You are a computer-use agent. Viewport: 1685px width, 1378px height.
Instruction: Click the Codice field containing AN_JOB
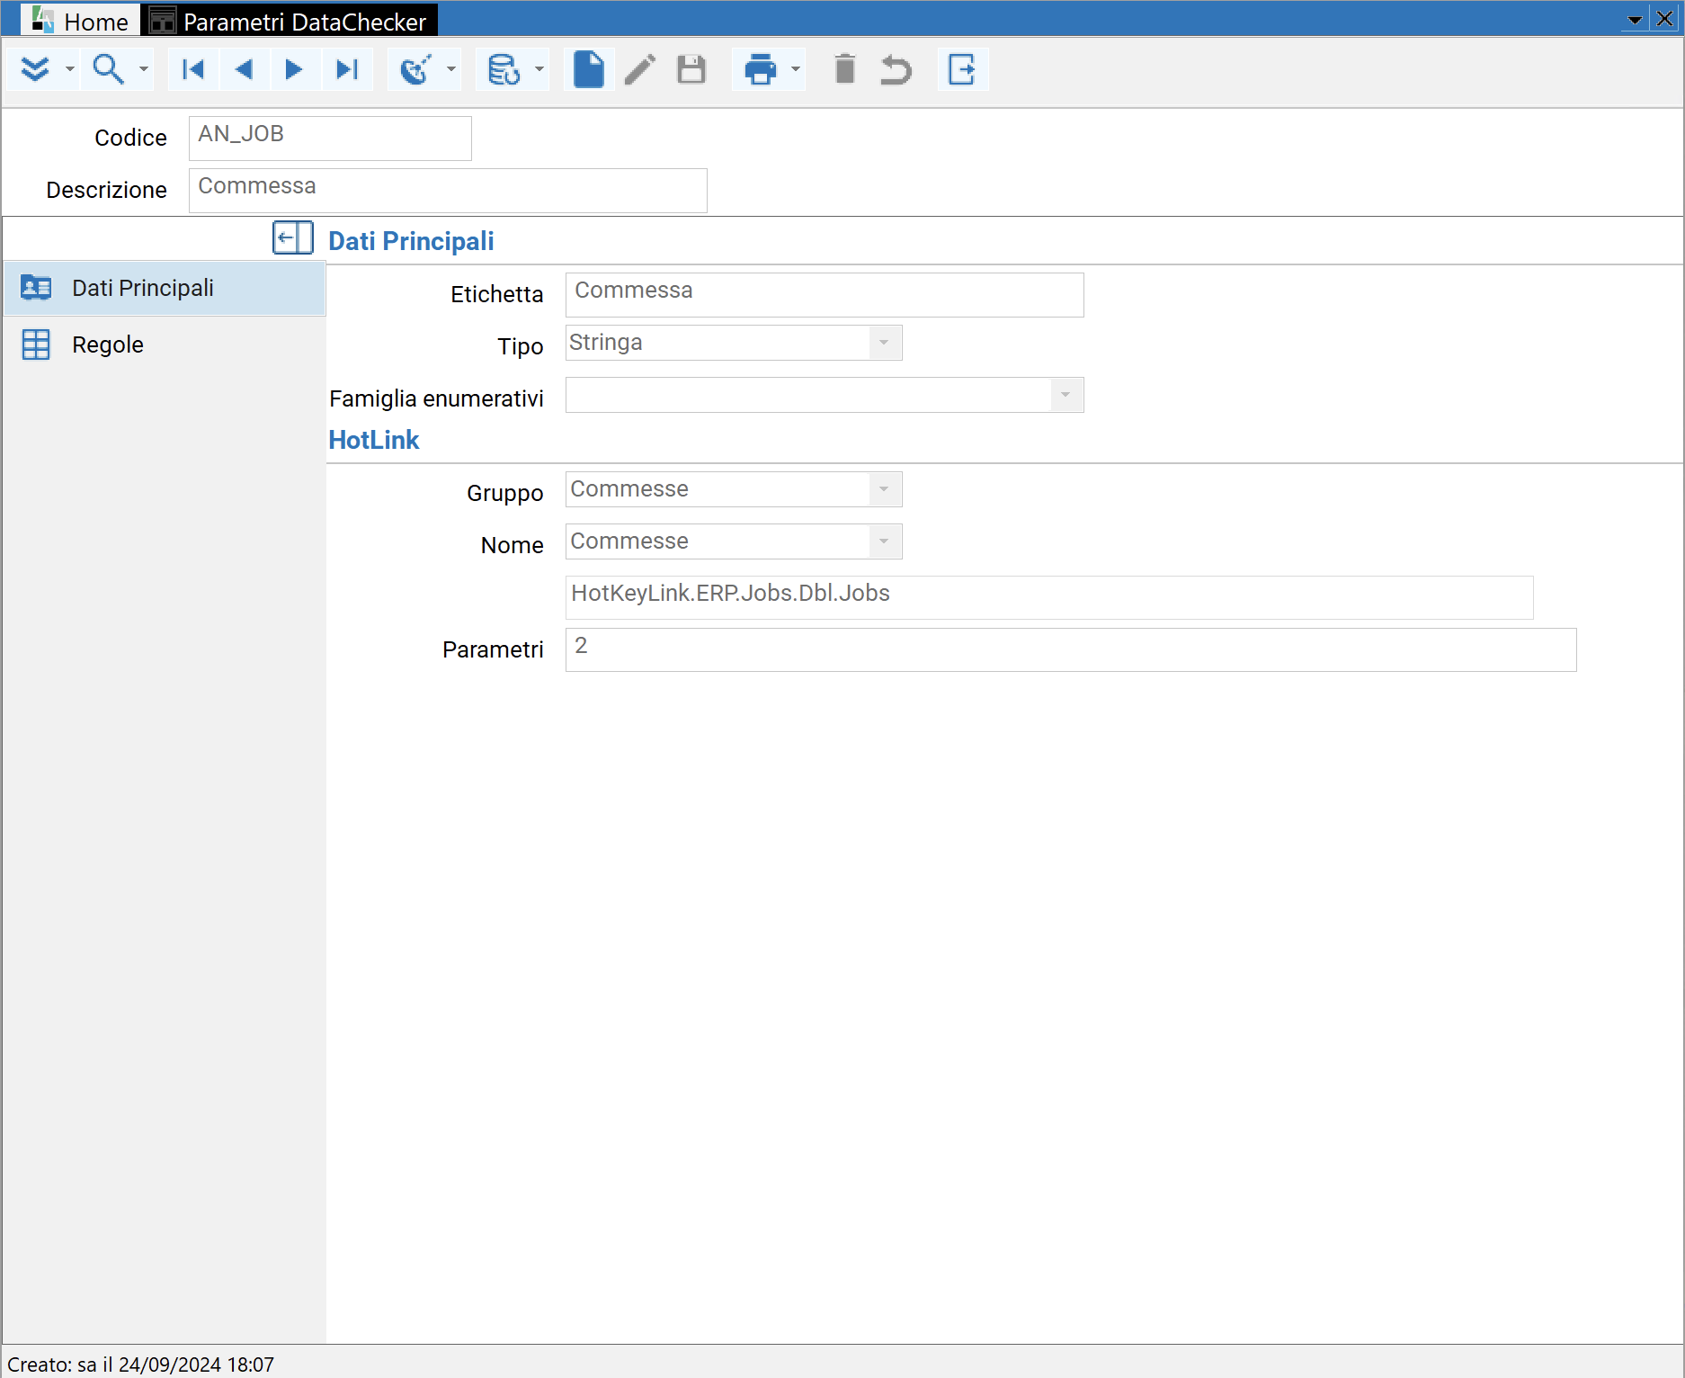pyautogui.click(x=330, y=138)
